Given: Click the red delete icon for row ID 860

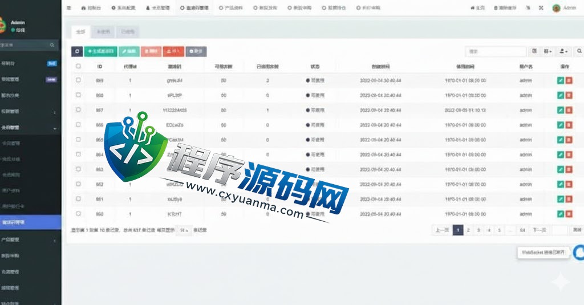Looking at the screenshot, I should (x=569, y=214).
